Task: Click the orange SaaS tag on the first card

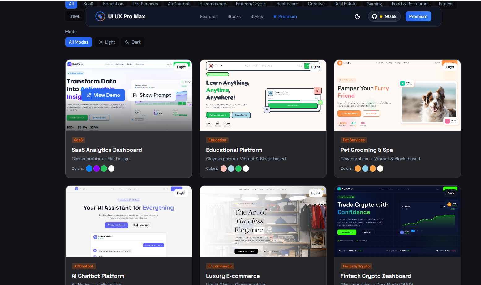Action: pos(78,140)
